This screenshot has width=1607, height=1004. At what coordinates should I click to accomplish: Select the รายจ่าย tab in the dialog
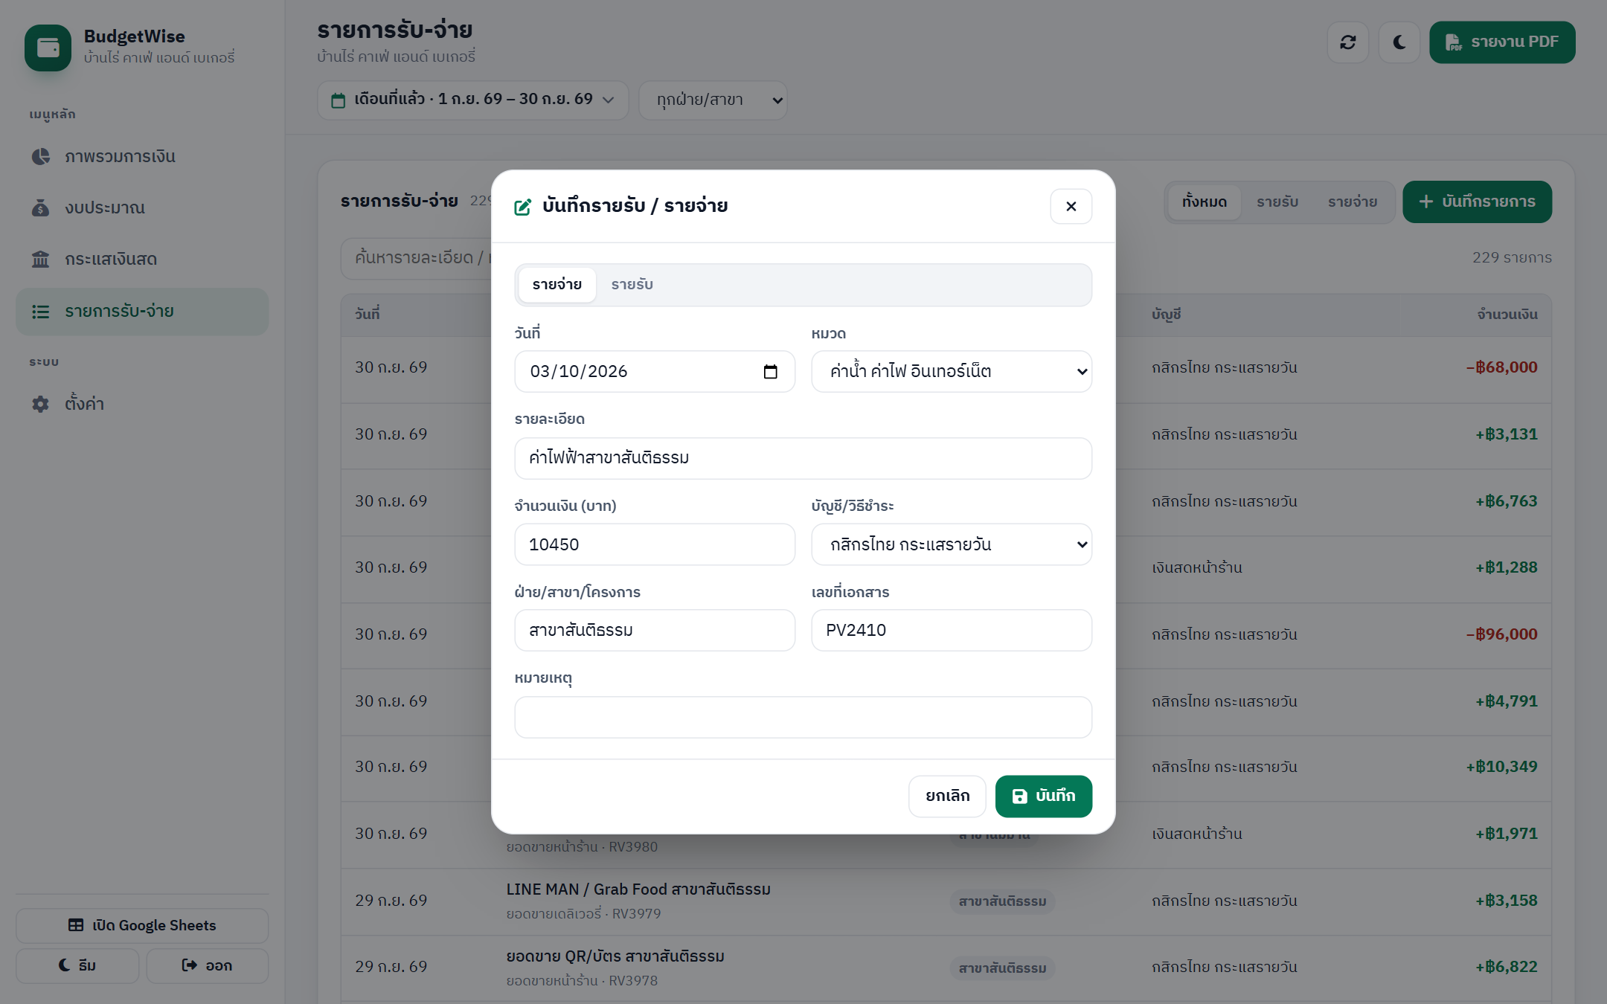[x=556, y=285]
